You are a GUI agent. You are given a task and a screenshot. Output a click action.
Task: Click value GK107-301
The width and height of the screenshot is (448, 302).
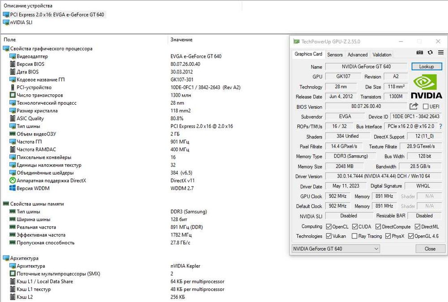click(182, 80)
